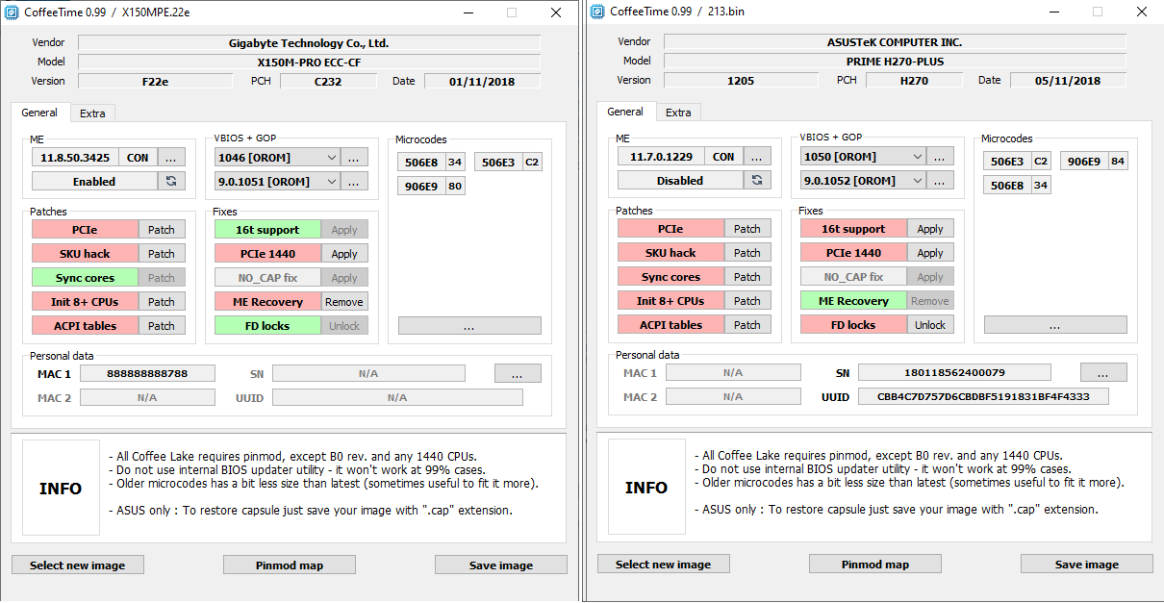The width and height of the screenshot is (1164, 603).
Task: Open Microcodes browse button in 213.bin window
Action: 1055,325
